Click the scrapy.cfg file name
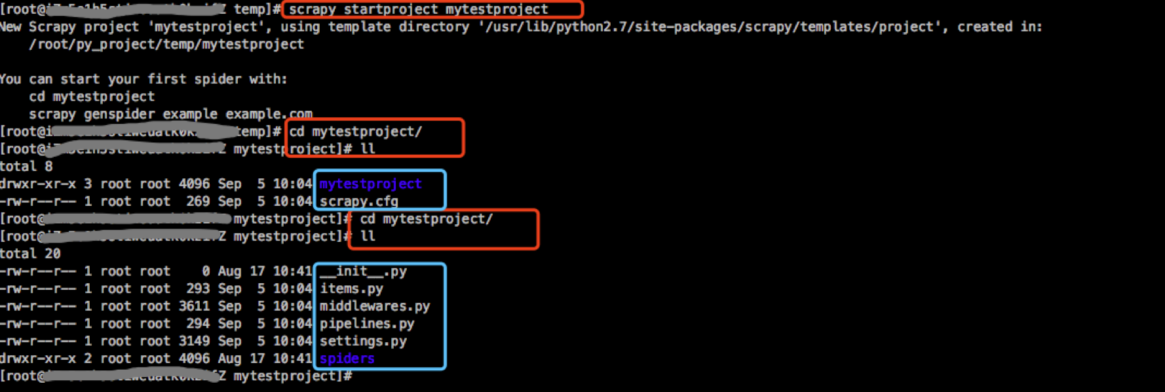The width and height of the screenshot is (1165, 392). tap(358, 201)
